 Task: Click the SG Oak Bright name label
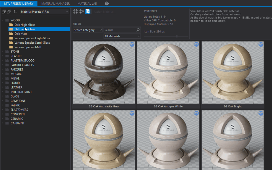(x=233, y=106)
